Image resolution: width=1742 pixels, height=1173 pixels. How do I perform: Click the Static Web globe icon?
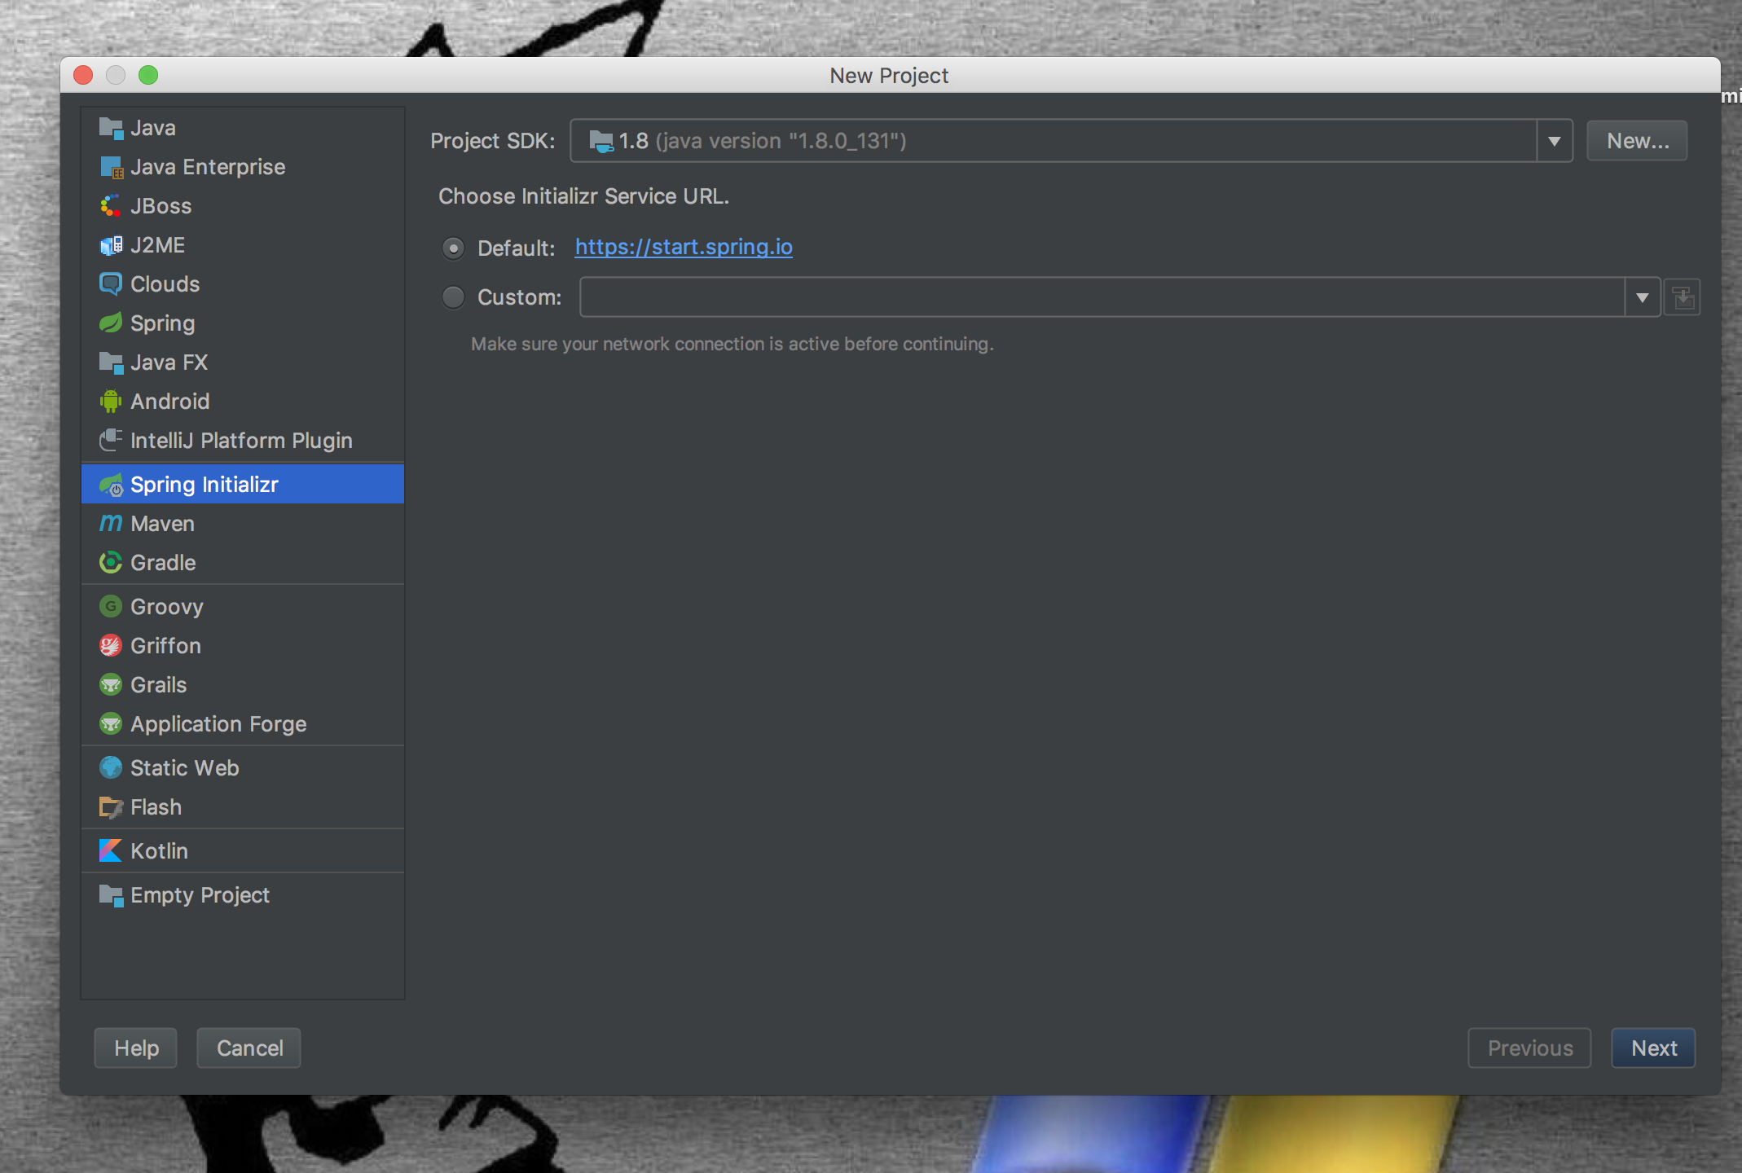tap(111, 768)
